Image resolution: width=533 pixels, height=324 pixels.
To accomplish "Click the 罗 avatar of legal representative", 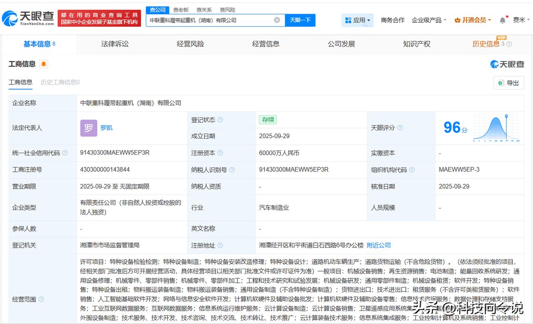I will pyautogui.click(x=88, y=128).
